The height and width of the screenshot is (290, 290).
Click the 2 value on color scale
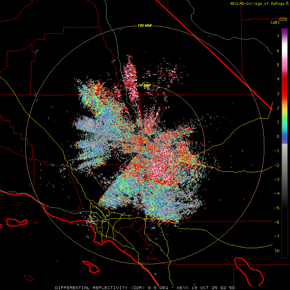tap(278, 108)
